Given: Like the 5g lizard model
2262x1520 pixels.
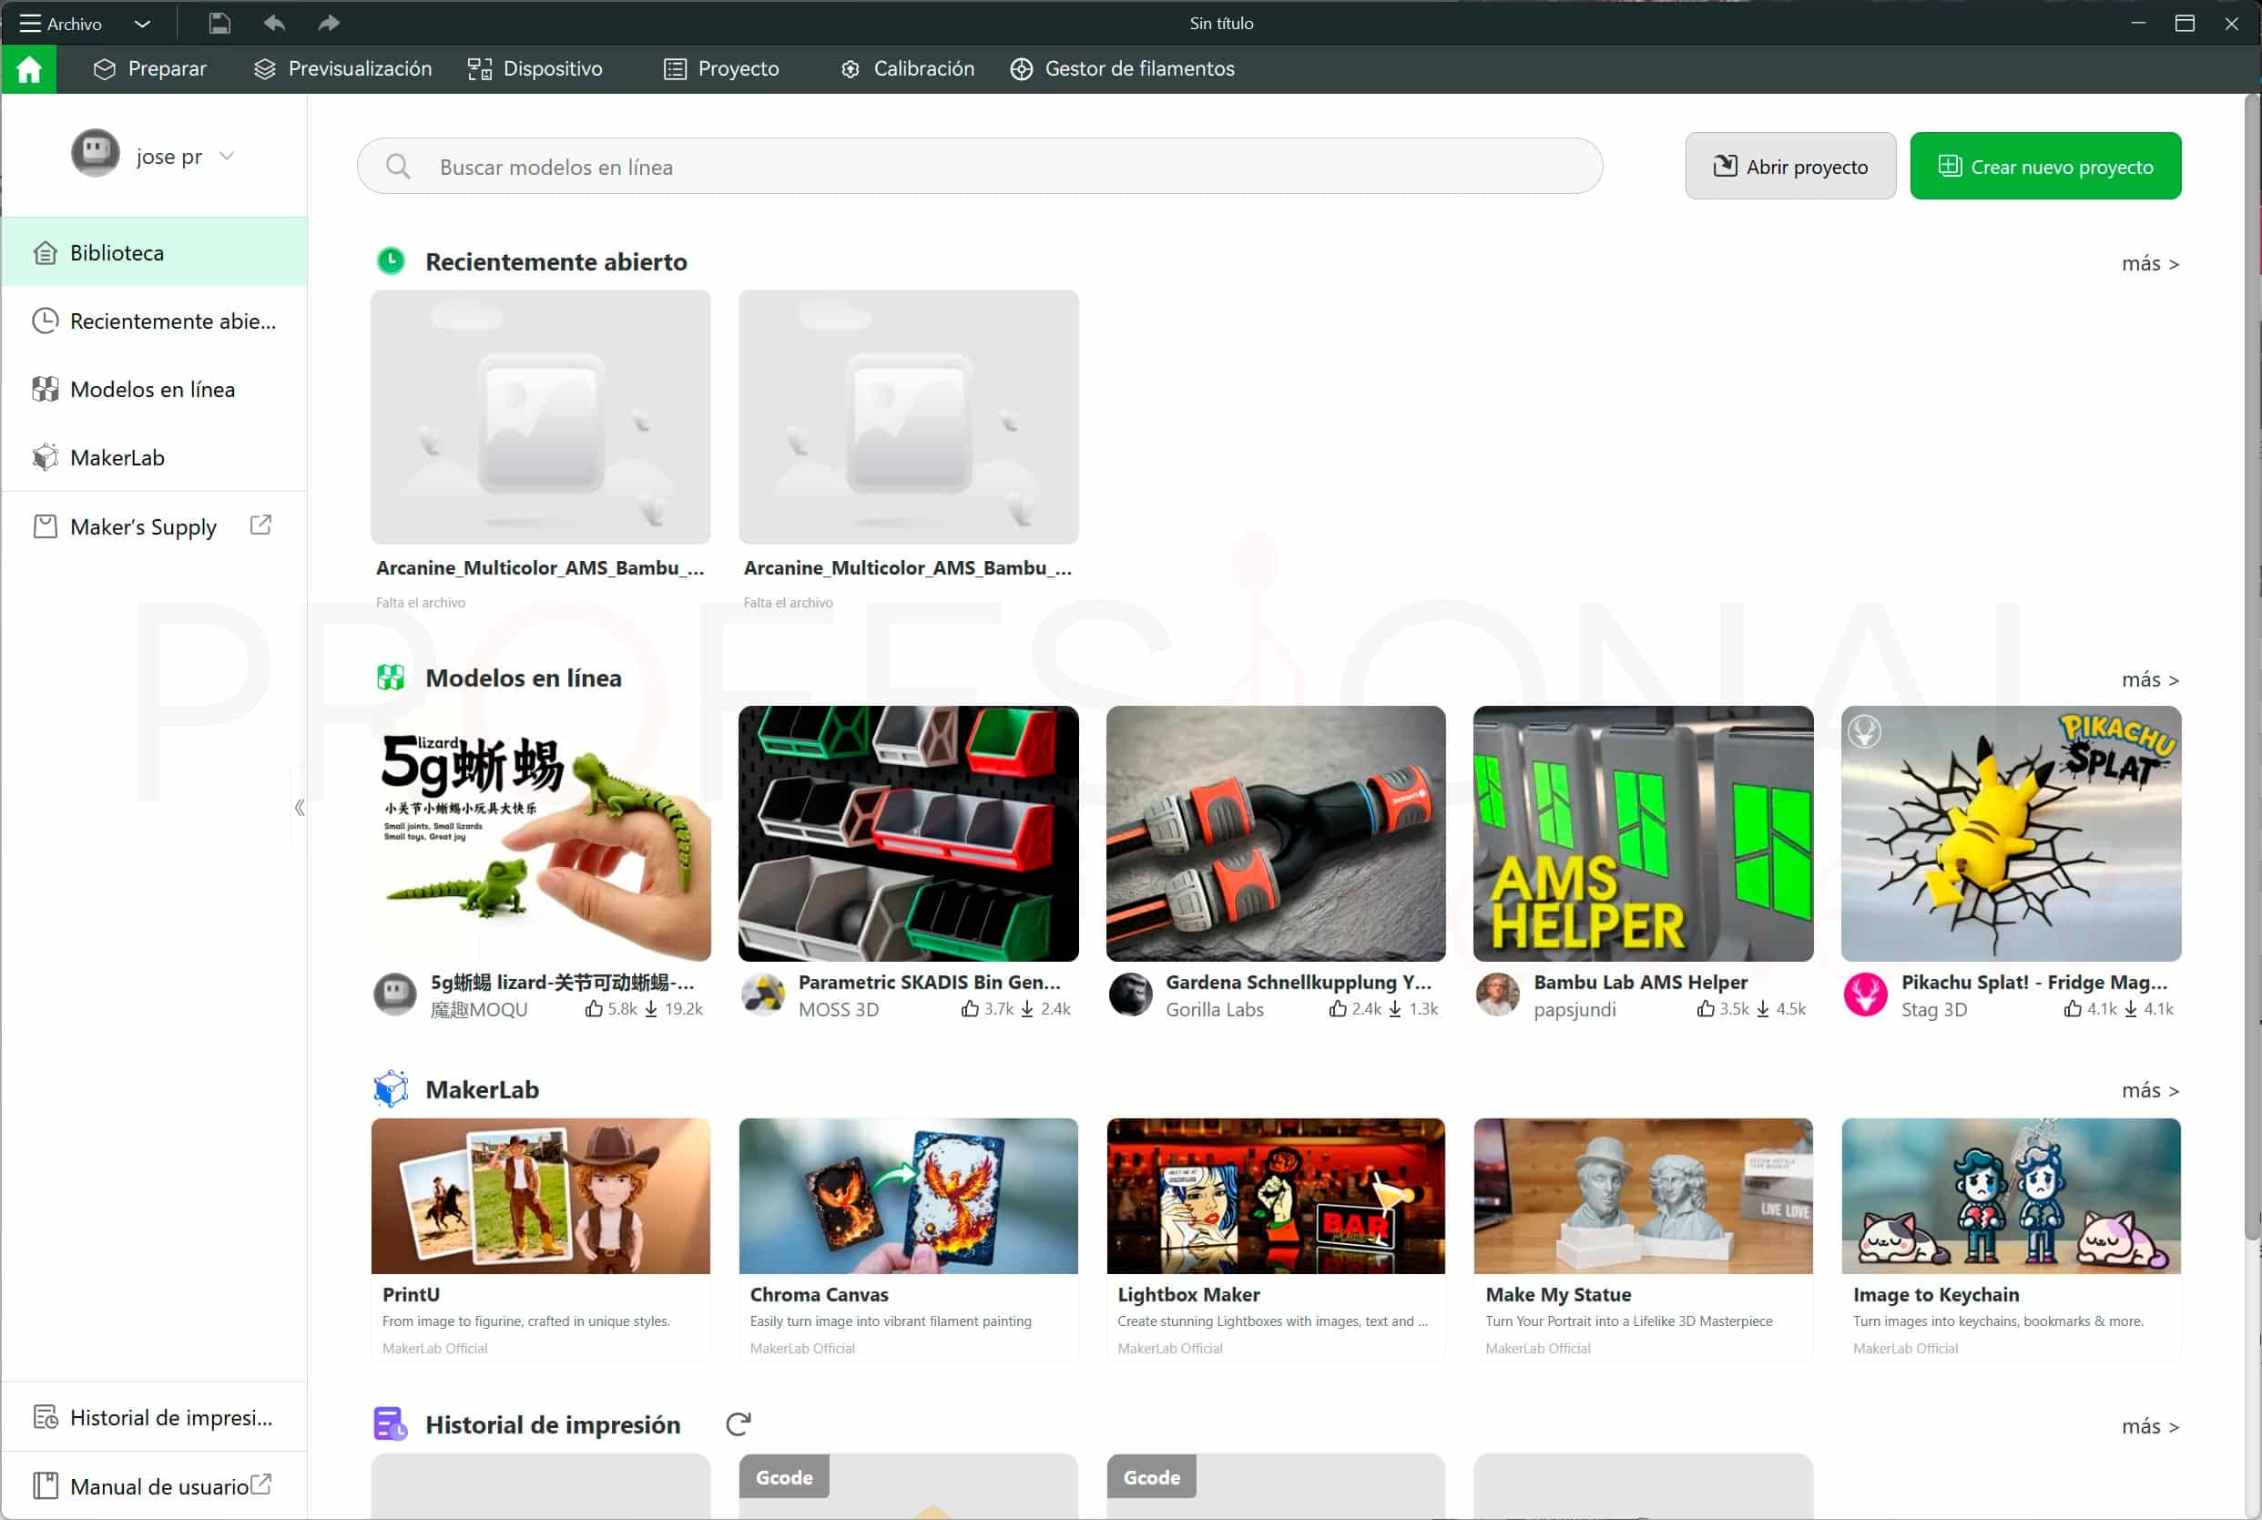Looking at the screenshot, I should click(x=594, y=1009).
